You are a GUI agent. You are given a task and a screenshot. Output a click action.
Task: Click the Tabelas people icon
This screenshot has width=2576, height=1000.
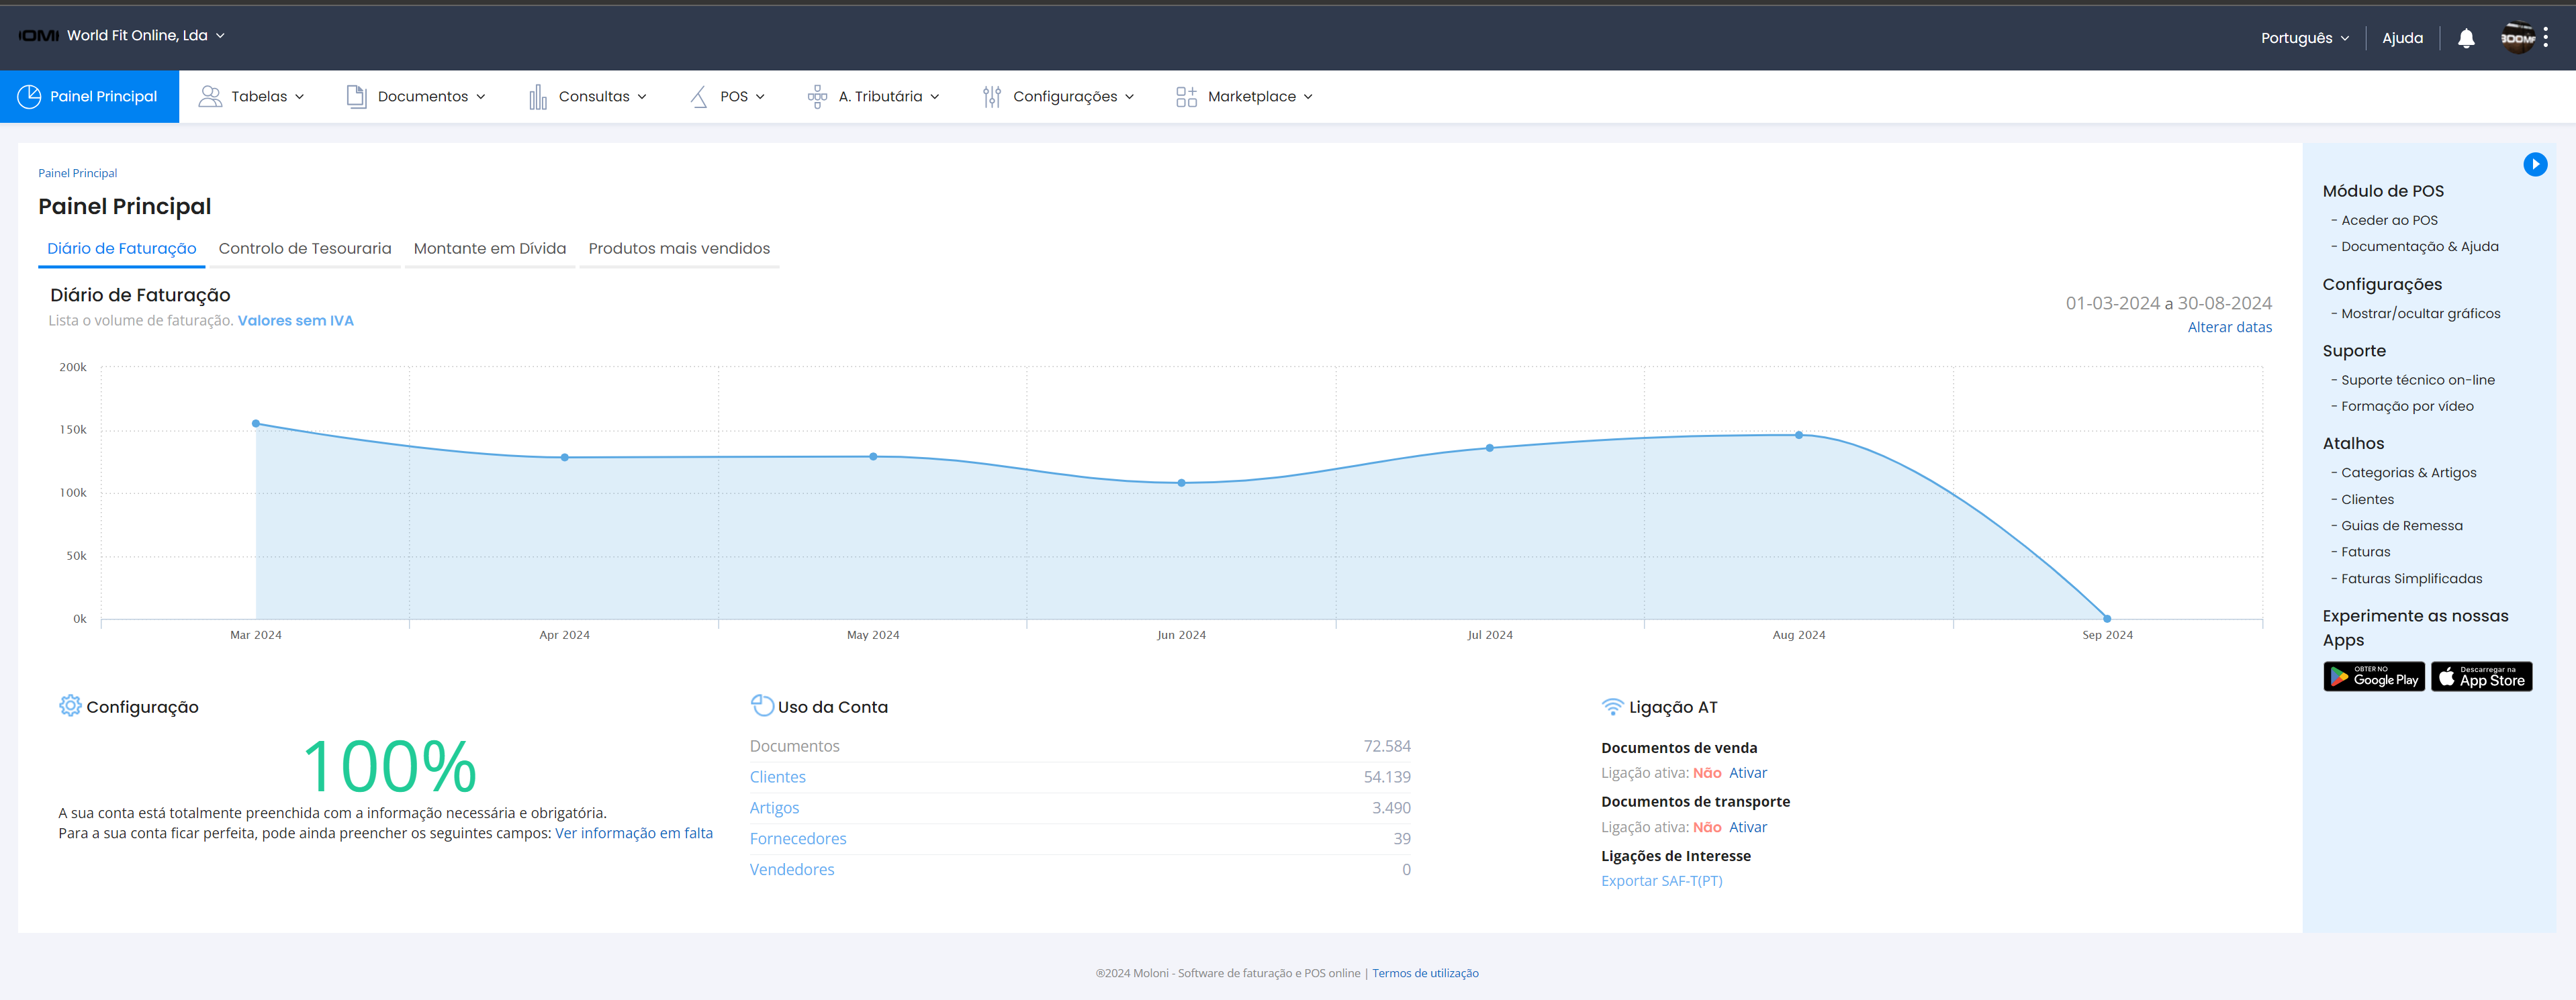pos(210,97)
